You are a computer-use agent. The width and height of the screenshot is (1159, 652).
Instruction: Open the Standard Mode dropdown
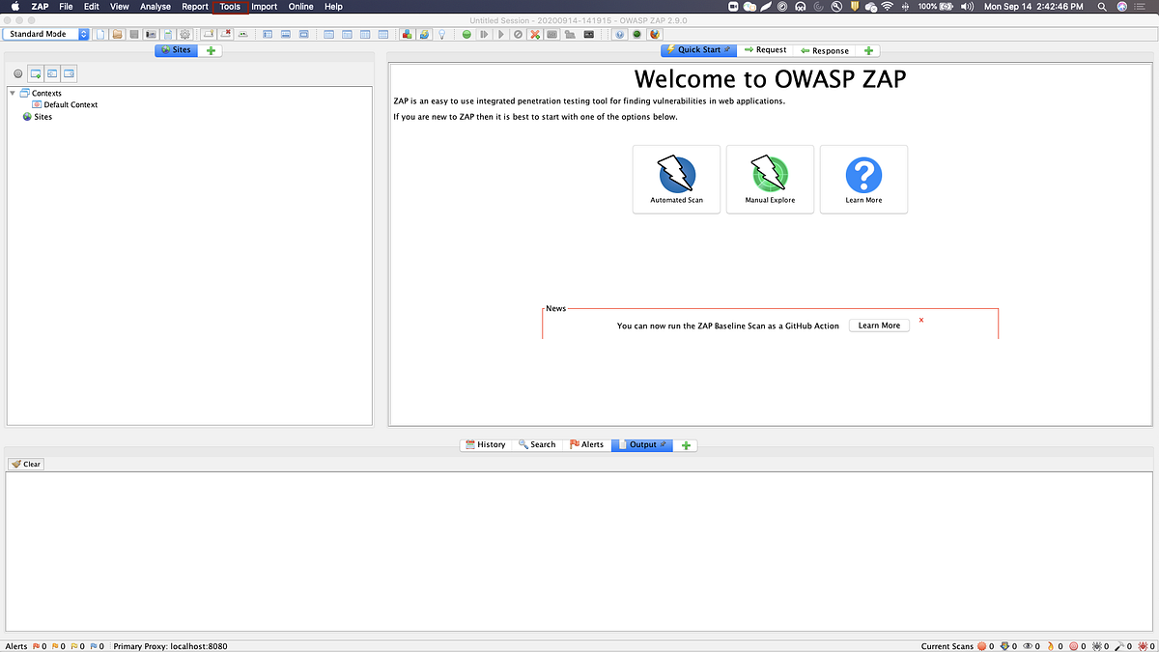(x=84, y=33)
